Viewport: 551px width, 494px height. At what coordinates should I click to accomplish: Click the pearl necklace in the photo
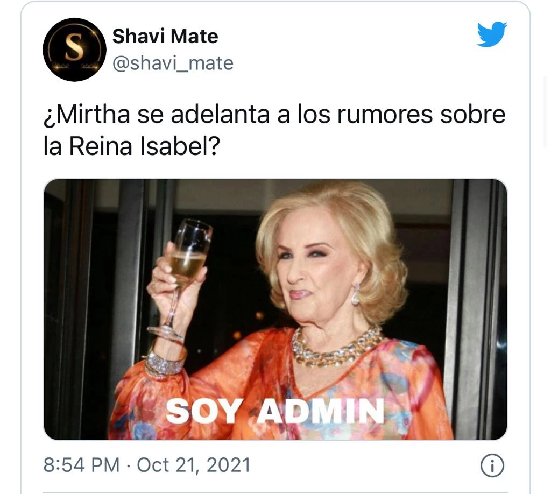click(336, 347)
